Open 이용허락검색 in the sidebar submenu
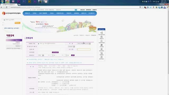 [16, 44]
